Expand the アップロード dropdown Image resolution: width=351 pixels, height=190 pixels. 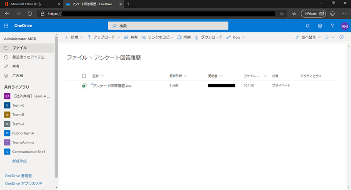tap(104, 37)
